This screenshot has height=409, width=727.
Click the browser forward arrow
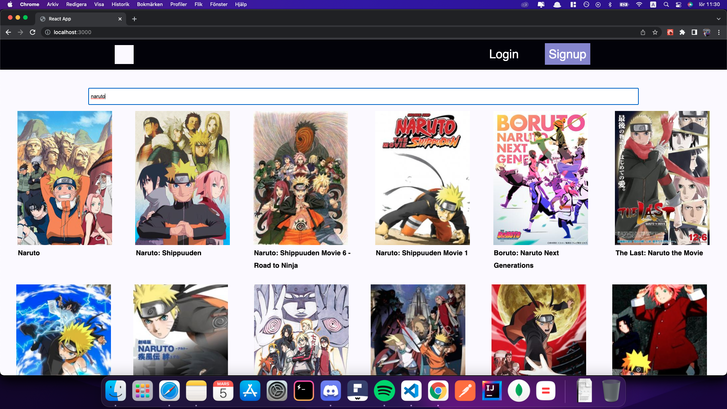(x=20, y=32)
